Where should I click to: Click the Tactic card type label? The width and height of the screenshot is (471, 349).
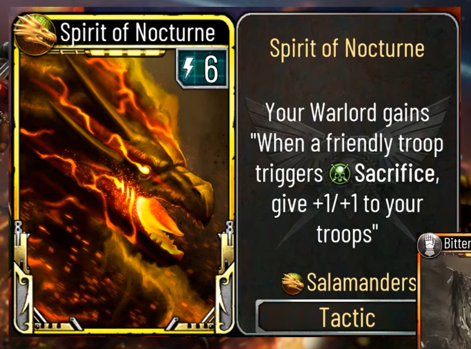348,317
